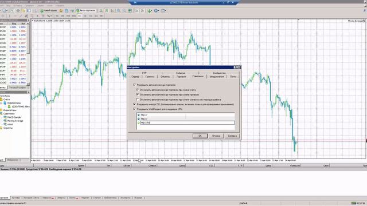
Task: Open the Эксперты terminal tab
Action: (x=125, y=198)
